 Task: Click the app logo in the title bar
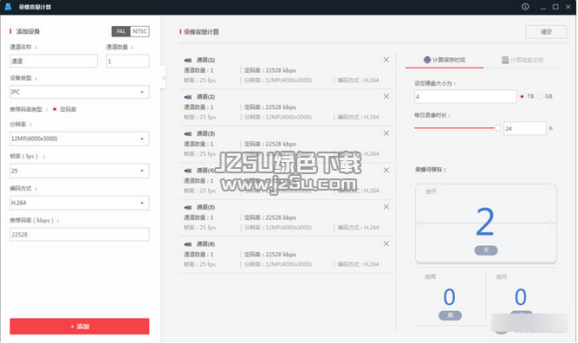click(8, 7)
